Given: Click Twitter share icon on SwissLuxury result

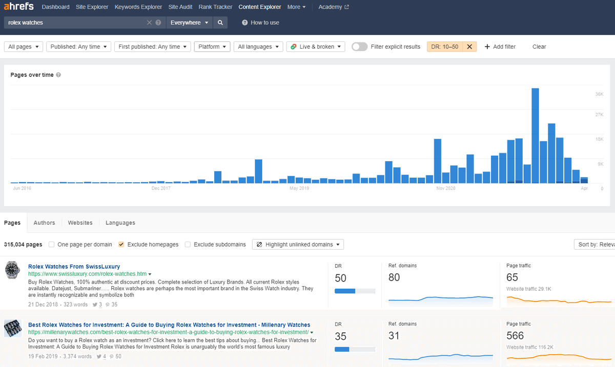Looking at the screenshot, I should point(95,305).
